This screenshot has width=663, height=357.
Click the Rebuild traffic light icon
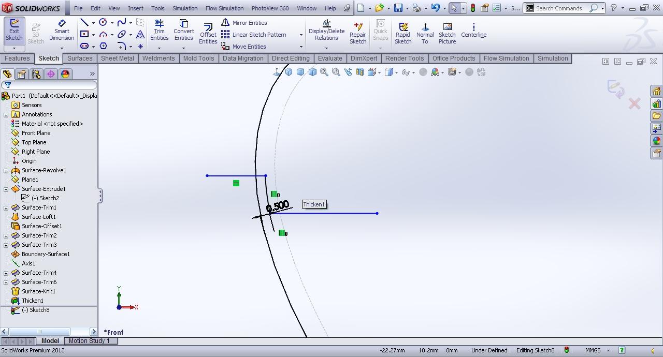473,8
